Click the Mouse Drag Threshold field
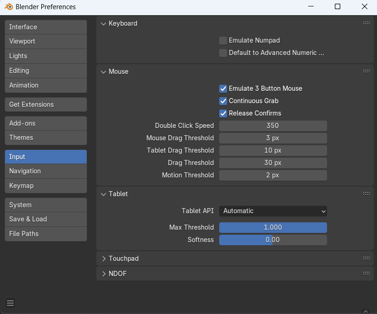The width and height of the screenshot is (377, 314). tap(273, 138)
